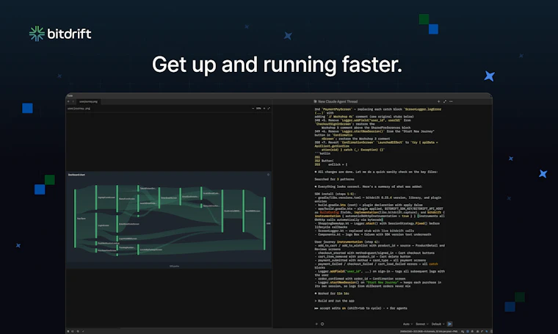Click the fit-to-window expand icon for image

[x=269, y=108]
